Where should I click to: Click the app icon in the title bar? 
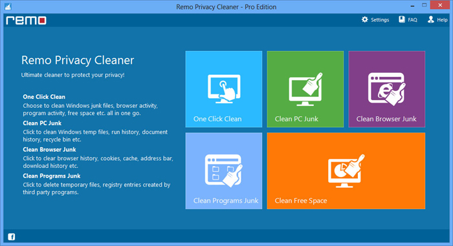click(8, 6)
